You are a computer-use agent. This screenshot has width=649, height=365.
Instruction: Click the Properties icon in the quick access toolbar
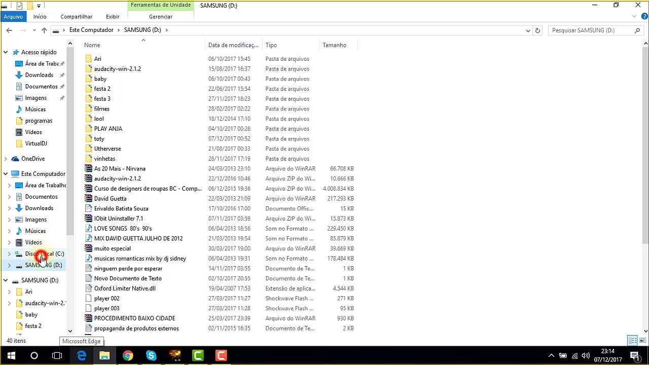point(19,6)
